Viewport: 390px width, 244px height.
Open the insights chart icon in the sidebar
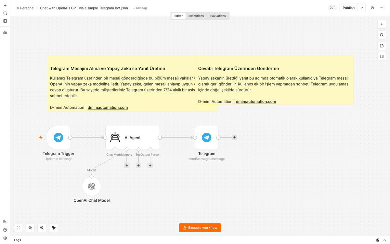click(x=5, y=222)
